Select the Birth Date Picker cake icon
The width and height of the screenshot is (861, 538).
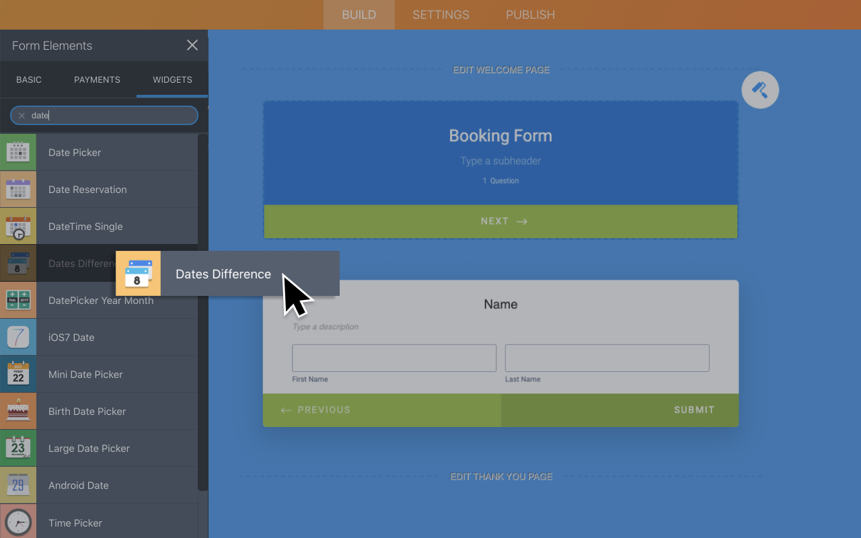pos(18,412)
